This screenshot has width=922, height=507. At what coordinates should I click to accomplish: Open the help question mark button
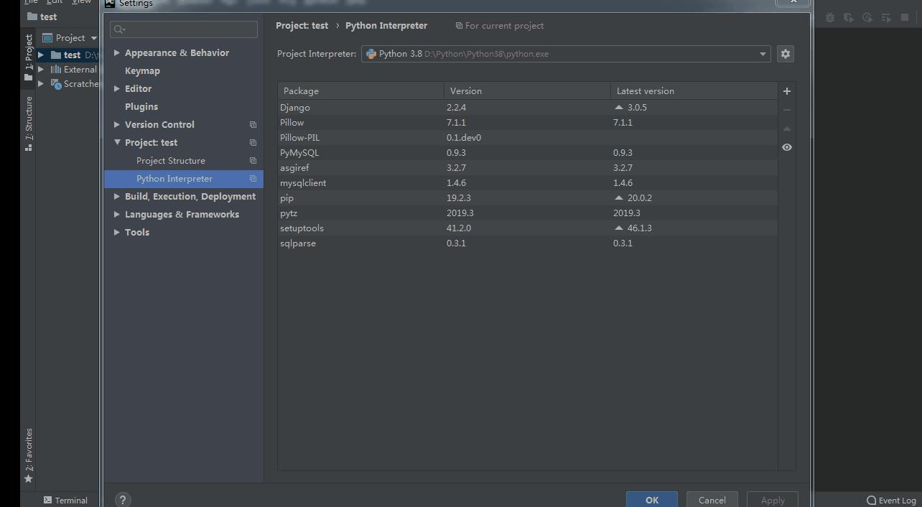[123, 500]
